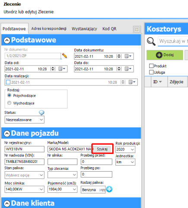Click the Nr nadwozia (VIN) field
The image size is (188, 208).
(25, 162)
